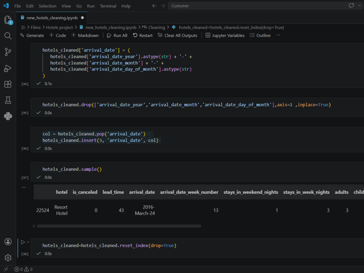Open the Manage gear icon

(8, 258)
